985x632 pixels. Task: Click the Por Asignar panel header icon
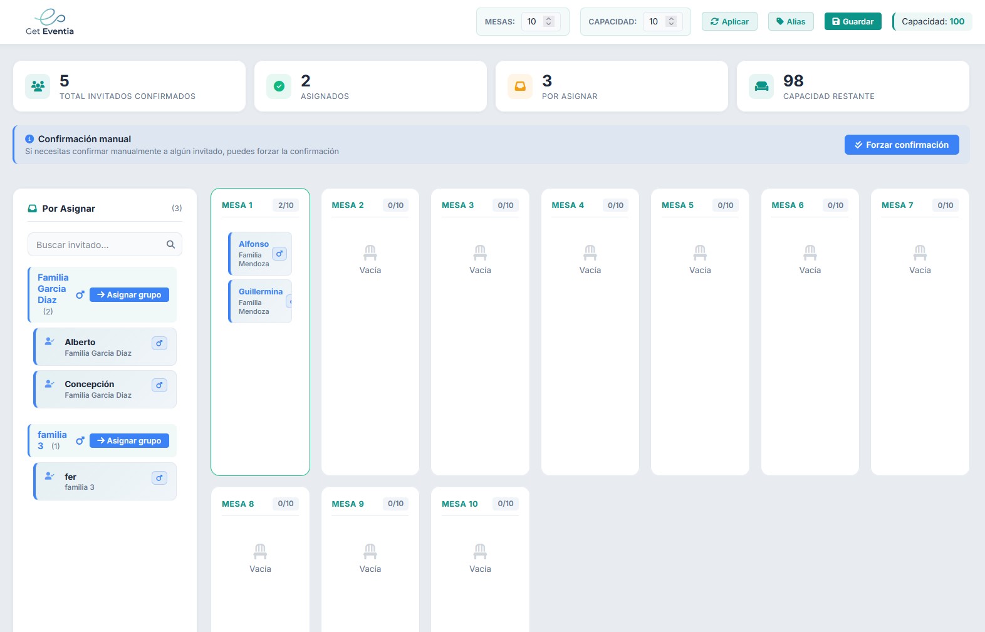(33, 209)
